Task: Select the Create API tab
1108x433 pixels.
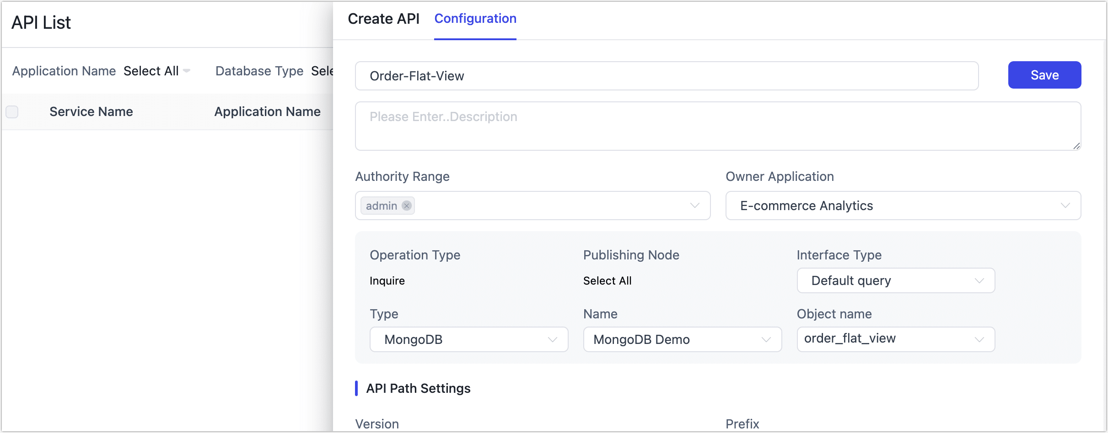Action: click(384, 18)
